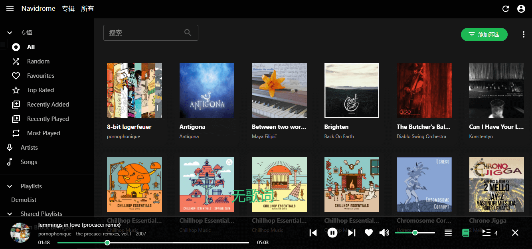Open Chillhop Essentials Fall 2016 cover
Image resolution: width=532 pixels, height=249 pixels.
tap(134, 185)
